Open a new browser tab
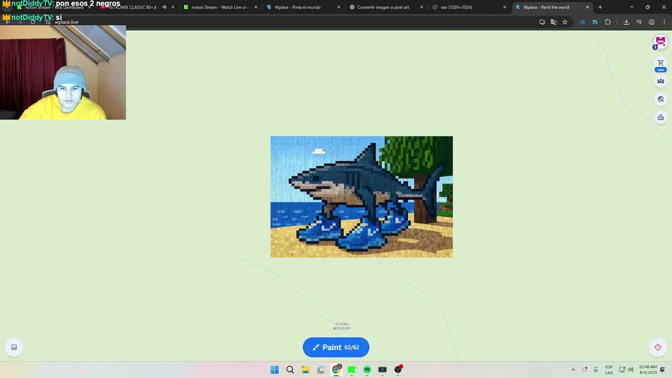Image resolution: width=672 pixels, height=378 pixels. coord(600,7)
